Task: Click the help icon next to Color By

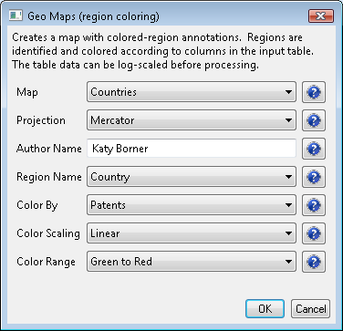Action: 314,205
